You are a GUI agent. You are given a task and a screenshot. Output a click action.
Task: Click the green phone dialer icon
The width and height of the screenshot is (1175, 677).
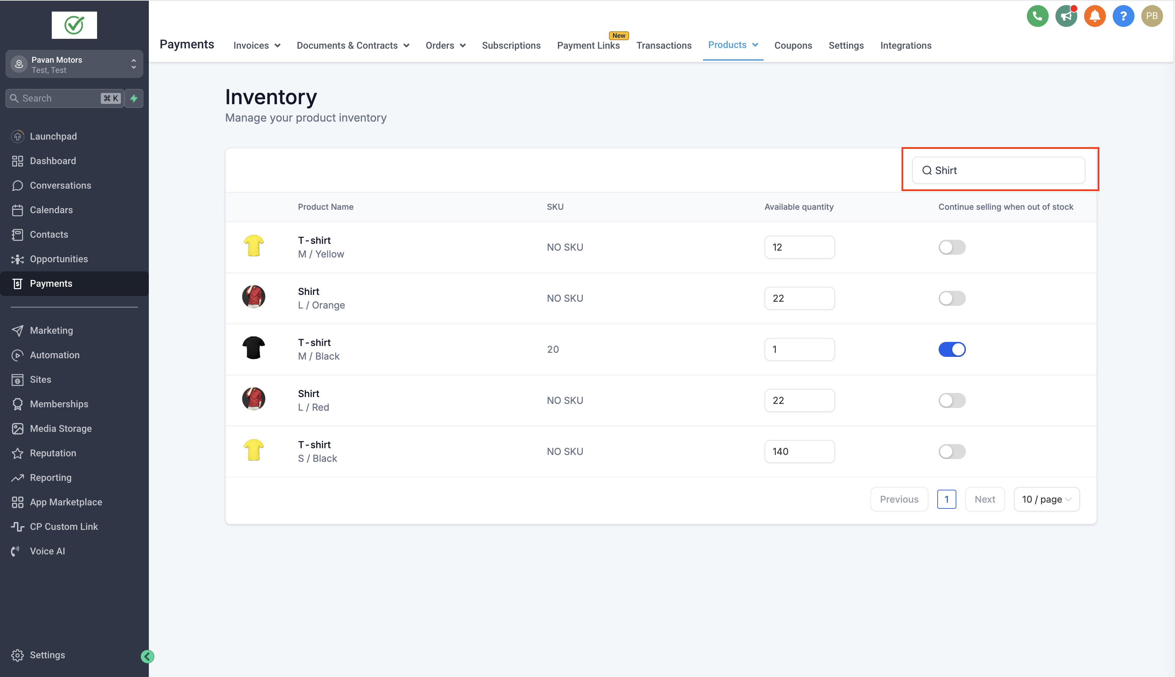(1037, 16)
